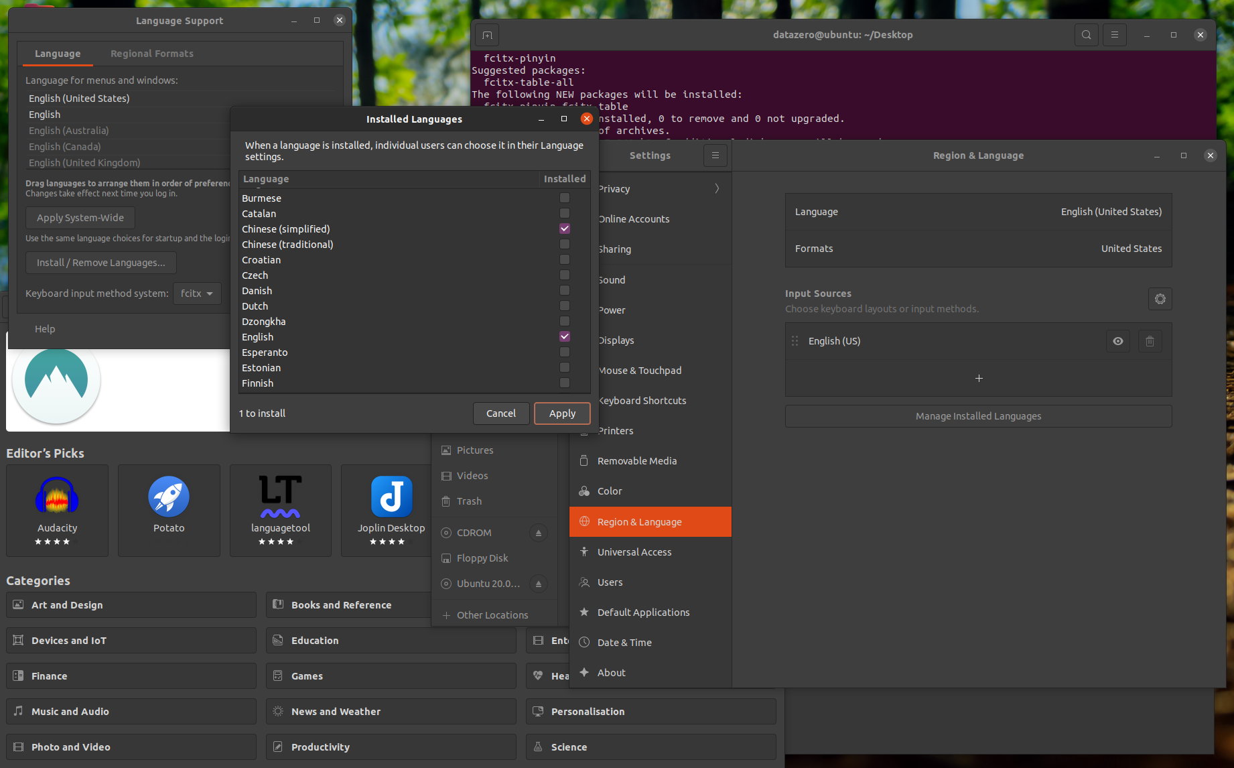1234x768 pixels.
Task: Sort by the Installed column header
Action: (x=565, y=179)
